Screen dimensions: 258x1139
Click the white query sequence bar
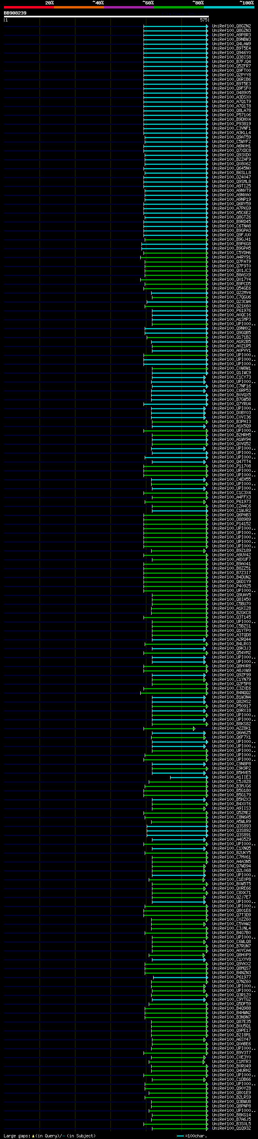[106, 17]
